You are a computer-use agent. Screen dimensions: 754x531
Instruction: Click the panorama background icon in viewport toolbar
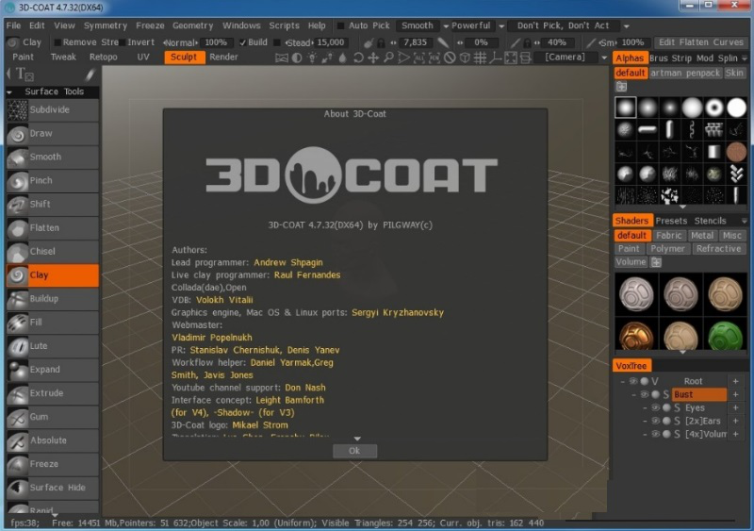pyautogui.click(x=282, y=58)
